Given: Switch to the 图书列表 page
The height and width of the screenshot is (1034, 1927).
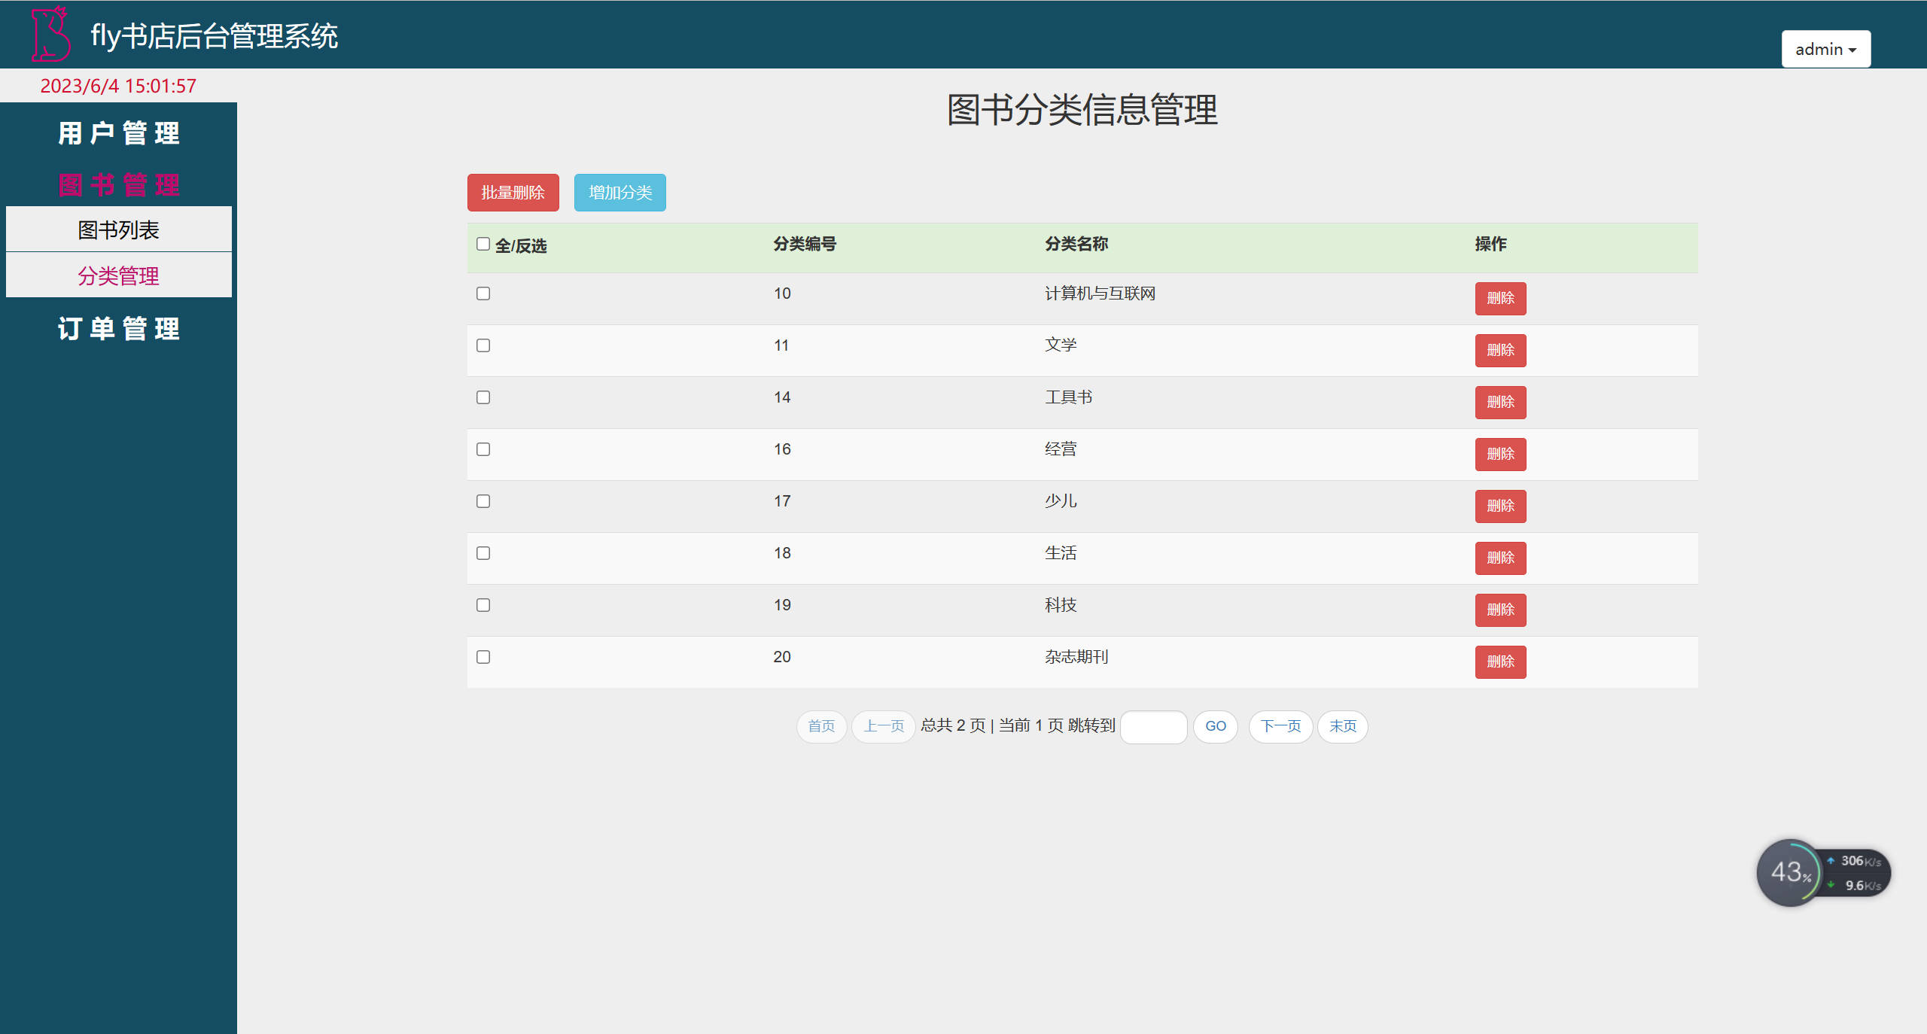Looking at the screenshot, I should (118, 229).
